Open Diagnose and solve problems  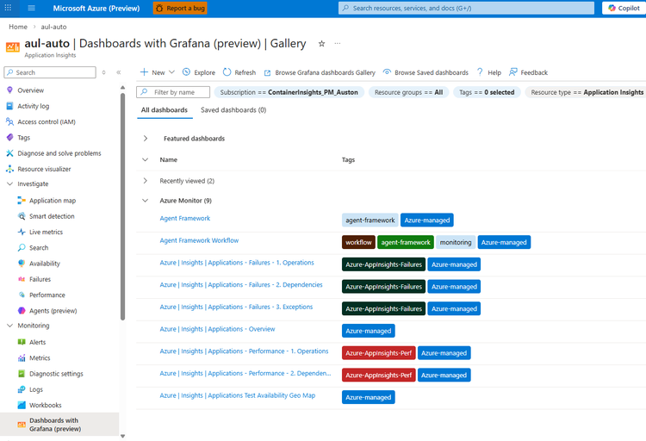point(59,153)
